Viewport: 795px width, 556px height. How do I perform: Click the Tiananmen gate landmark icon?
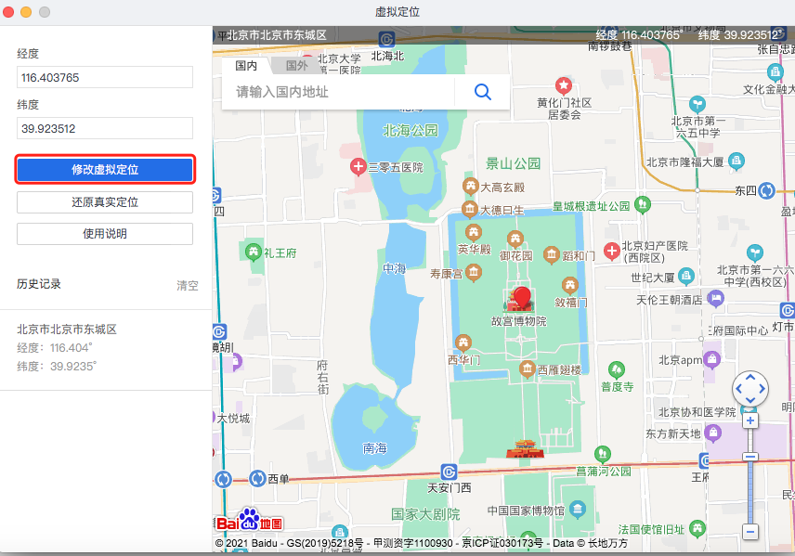click(526, 449)
